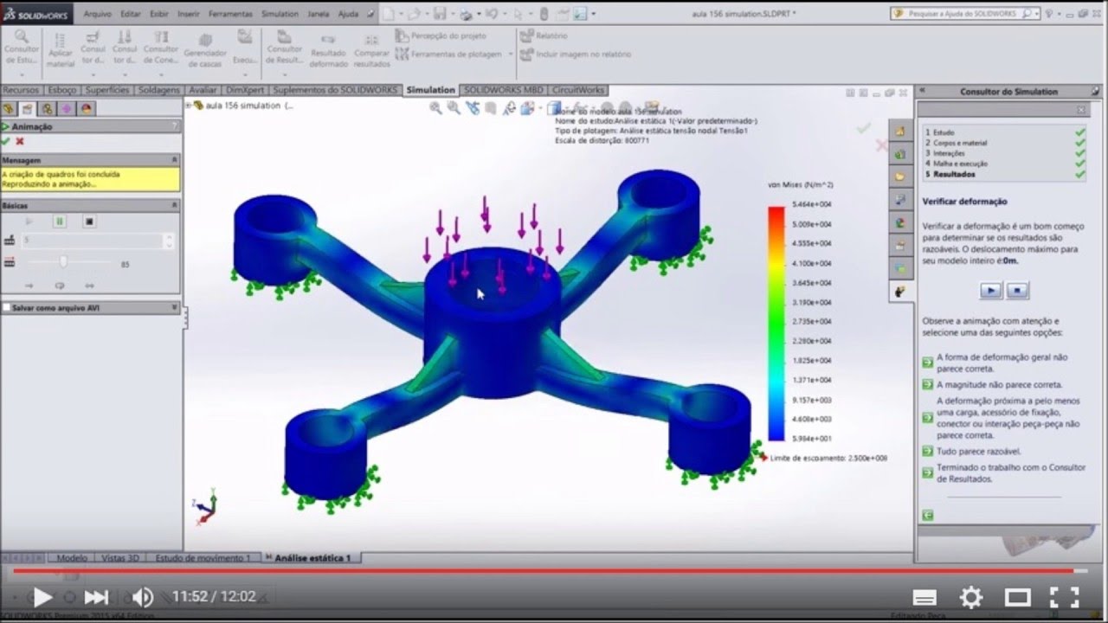The height and width of the screenshot is (623, 1108).
Task: Click Simulation Advisor task pane tab
Action: pyautogui.click(x=900, y=292)
